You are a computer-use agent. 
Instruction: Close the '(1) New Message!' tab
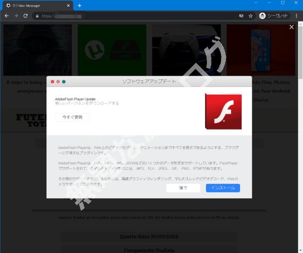tap(68, 6)
